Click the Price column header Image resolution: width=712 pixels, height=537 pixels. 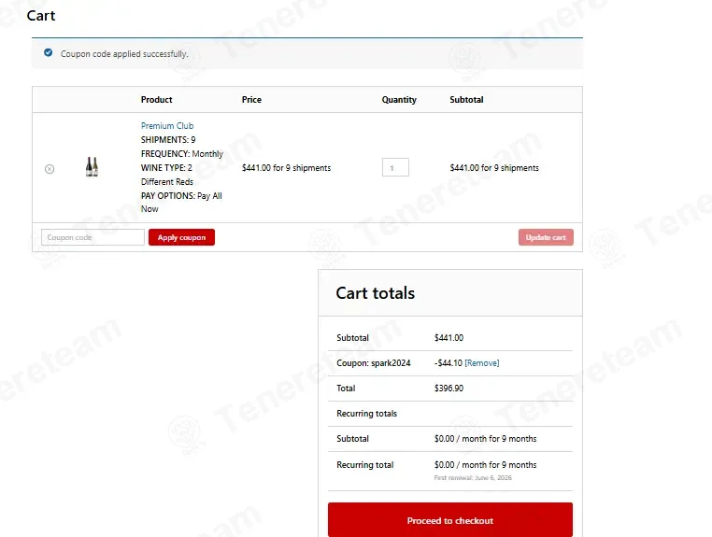point(251,99)
